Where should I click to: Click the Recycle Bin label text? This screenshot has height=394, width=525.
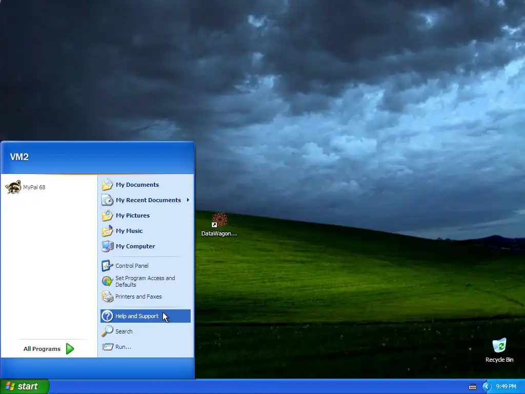point(499,360)
